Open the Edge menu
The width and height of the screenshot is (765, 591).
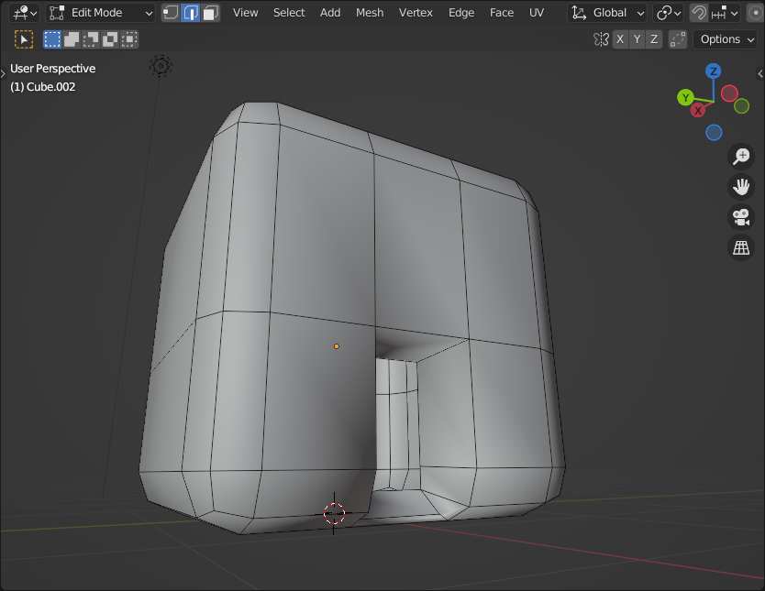[x=461, y=13]
